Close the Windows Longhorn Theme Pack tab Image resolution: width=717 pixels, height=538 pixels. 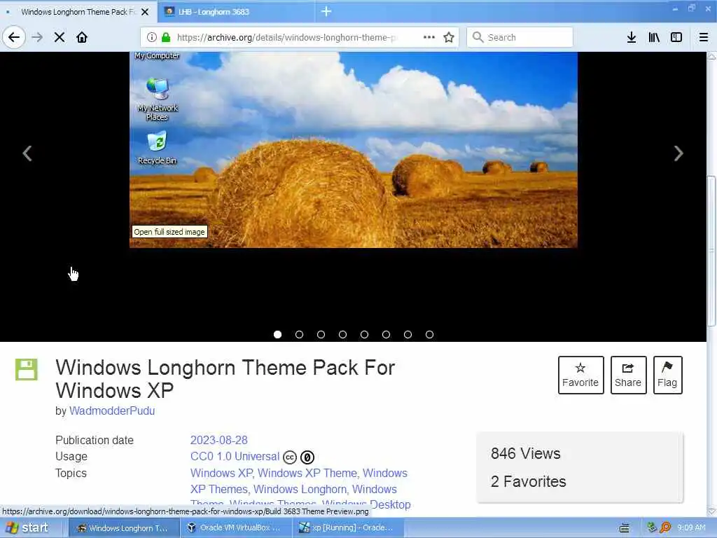tap(145, 12)
